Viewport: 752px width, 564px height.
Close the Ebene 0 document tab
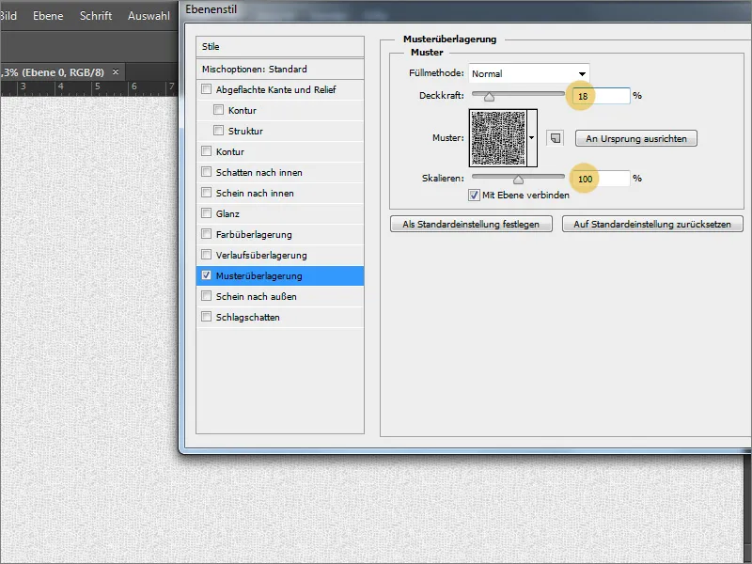click(x=115, y=72)
